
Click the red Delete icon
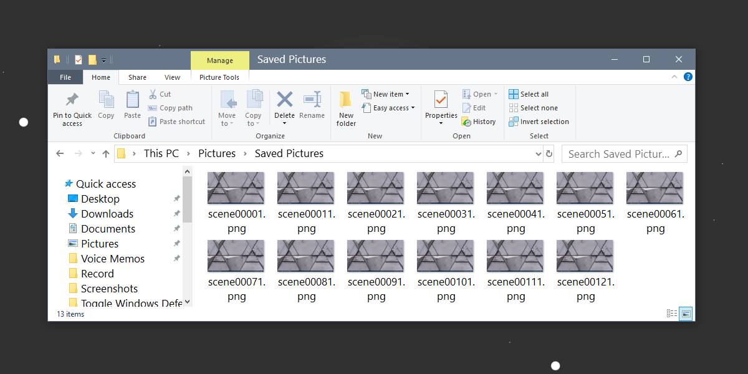[x=285, y=100]
